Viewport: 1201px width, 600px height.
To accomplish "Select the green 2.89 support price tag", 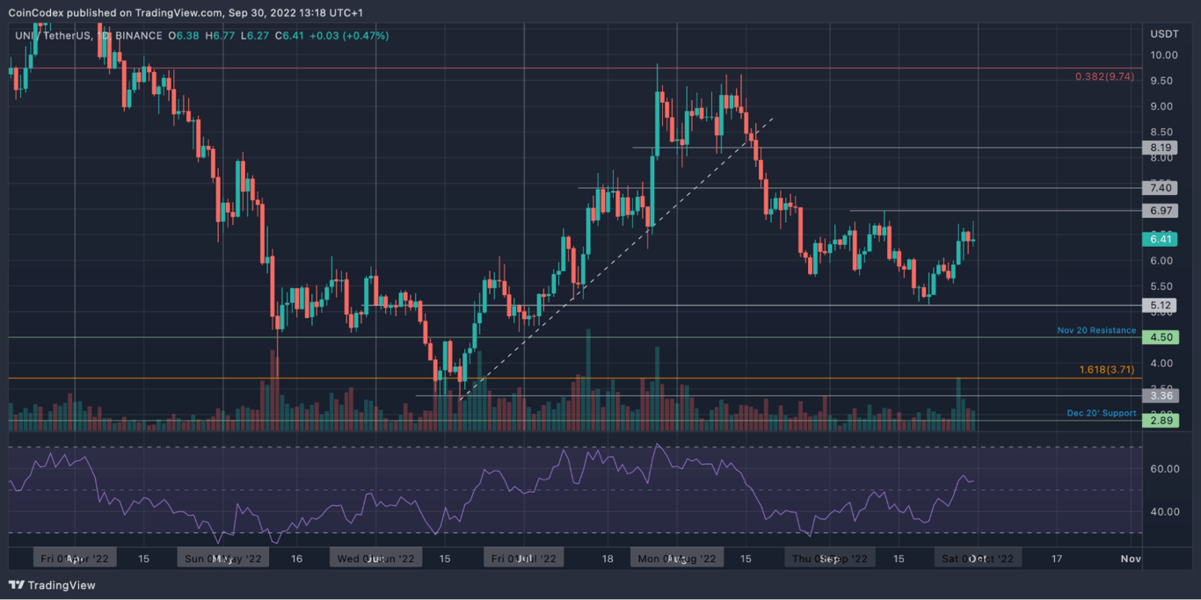I will [x=1160, y=421].
